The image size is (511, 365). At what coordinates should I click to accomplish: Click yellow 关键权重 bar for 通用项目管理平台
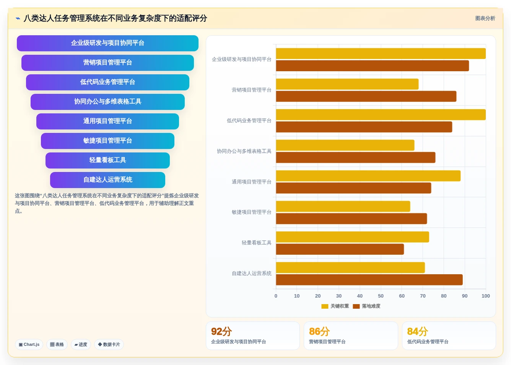point(368,176)
